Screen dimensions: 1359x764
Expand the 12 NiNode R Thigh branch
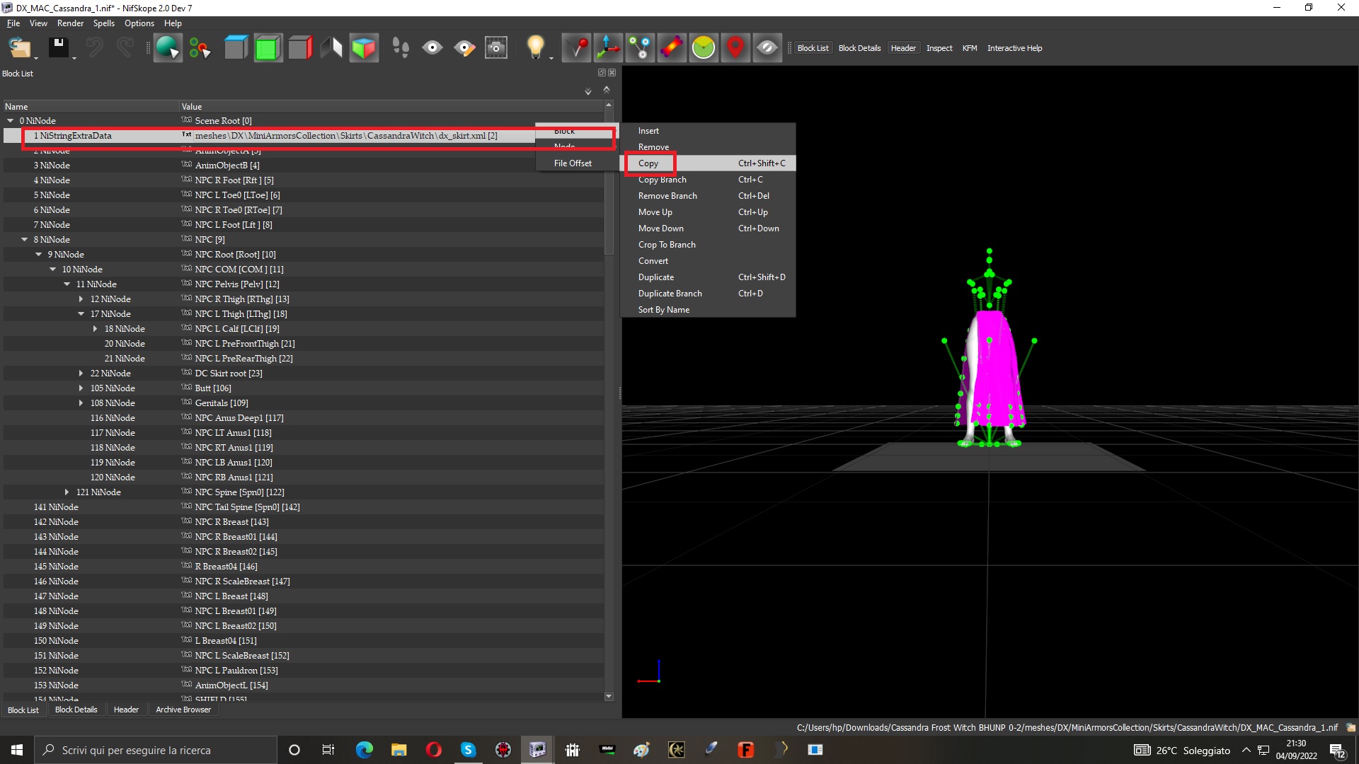[81, 299]
